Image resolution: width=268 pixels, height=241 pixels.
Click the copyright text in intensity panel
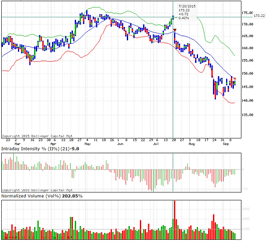coord(37,190)
